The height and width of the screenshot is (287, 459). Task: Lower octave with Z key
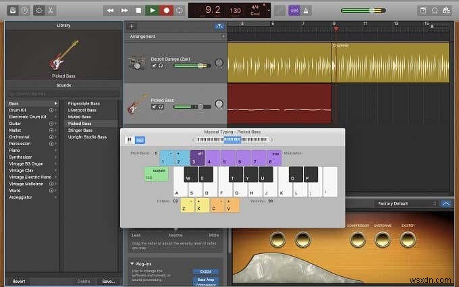[188, 205]
